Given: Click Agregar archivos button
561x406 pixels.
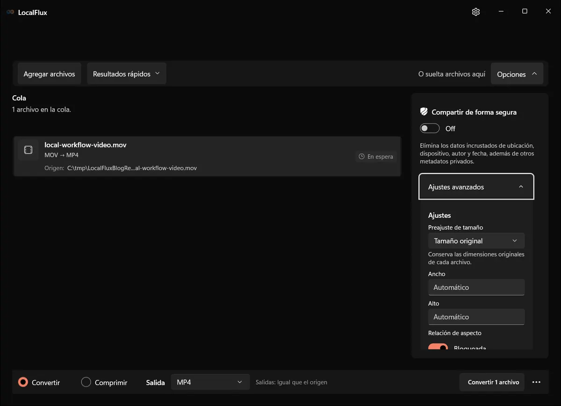Looking at the screenshot, I should tap(50, 74).
